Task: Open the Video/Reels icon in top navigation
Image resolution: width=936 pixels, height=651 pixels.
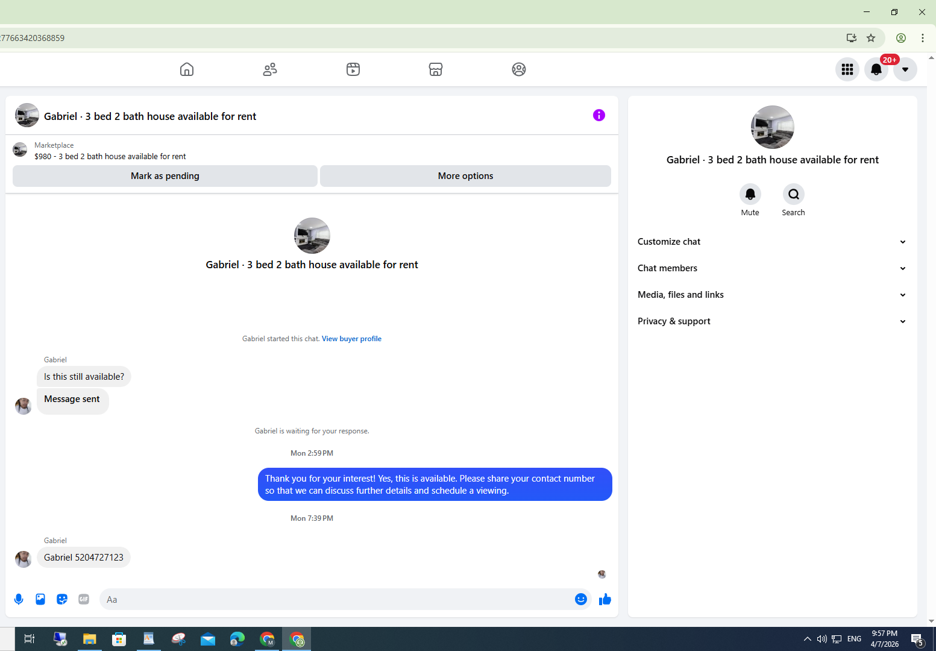Action: (353, 69)
